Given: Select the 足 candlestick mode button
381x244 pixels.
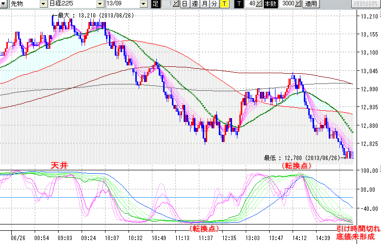Looking at the screenshot, I should (x=156, y=4).
